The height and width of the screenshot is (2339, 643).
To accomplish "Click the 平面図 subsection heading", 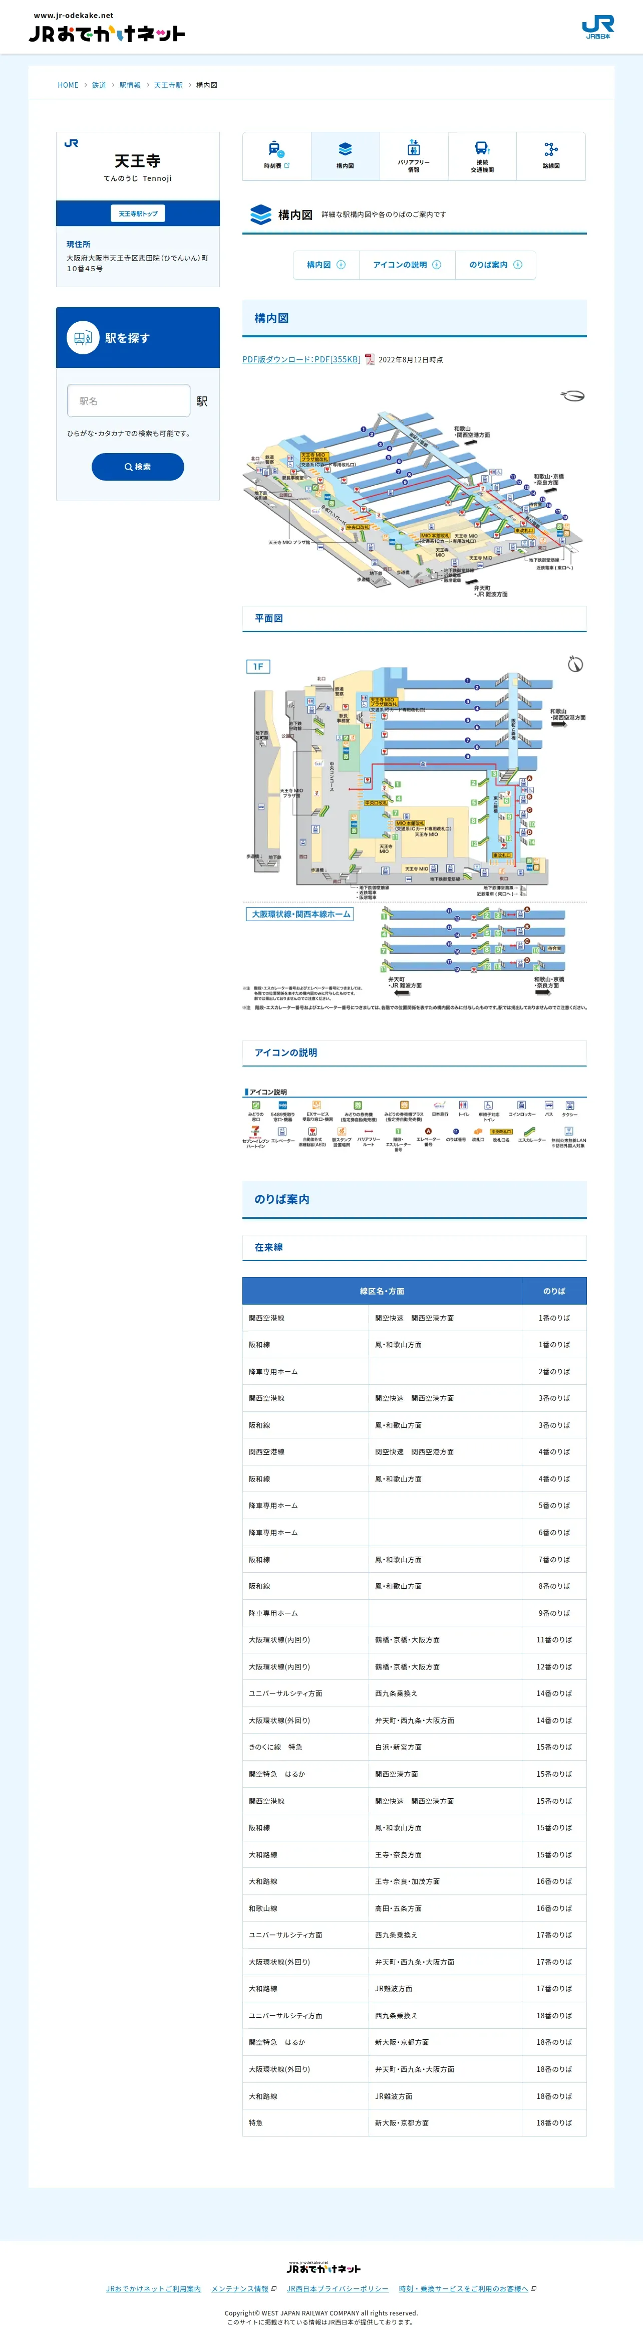I will click(415, 618).
